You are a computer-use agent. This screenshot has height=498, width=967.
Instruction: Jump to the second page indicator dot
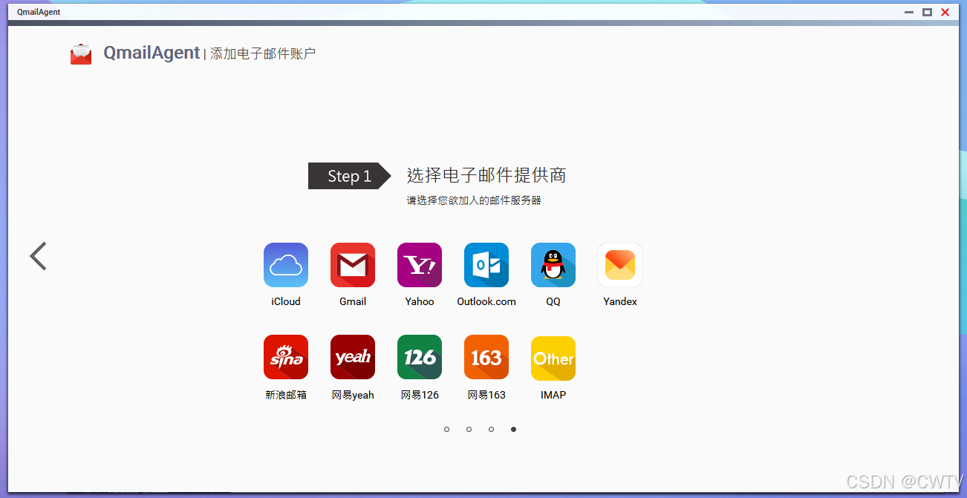pyautogui.click(x=469, y=429)
